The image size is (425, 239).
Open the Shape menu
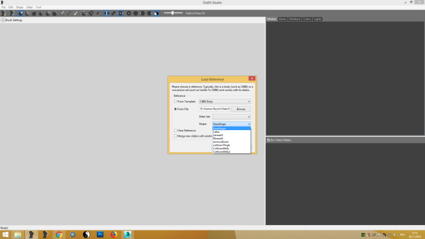coord(19,7)
